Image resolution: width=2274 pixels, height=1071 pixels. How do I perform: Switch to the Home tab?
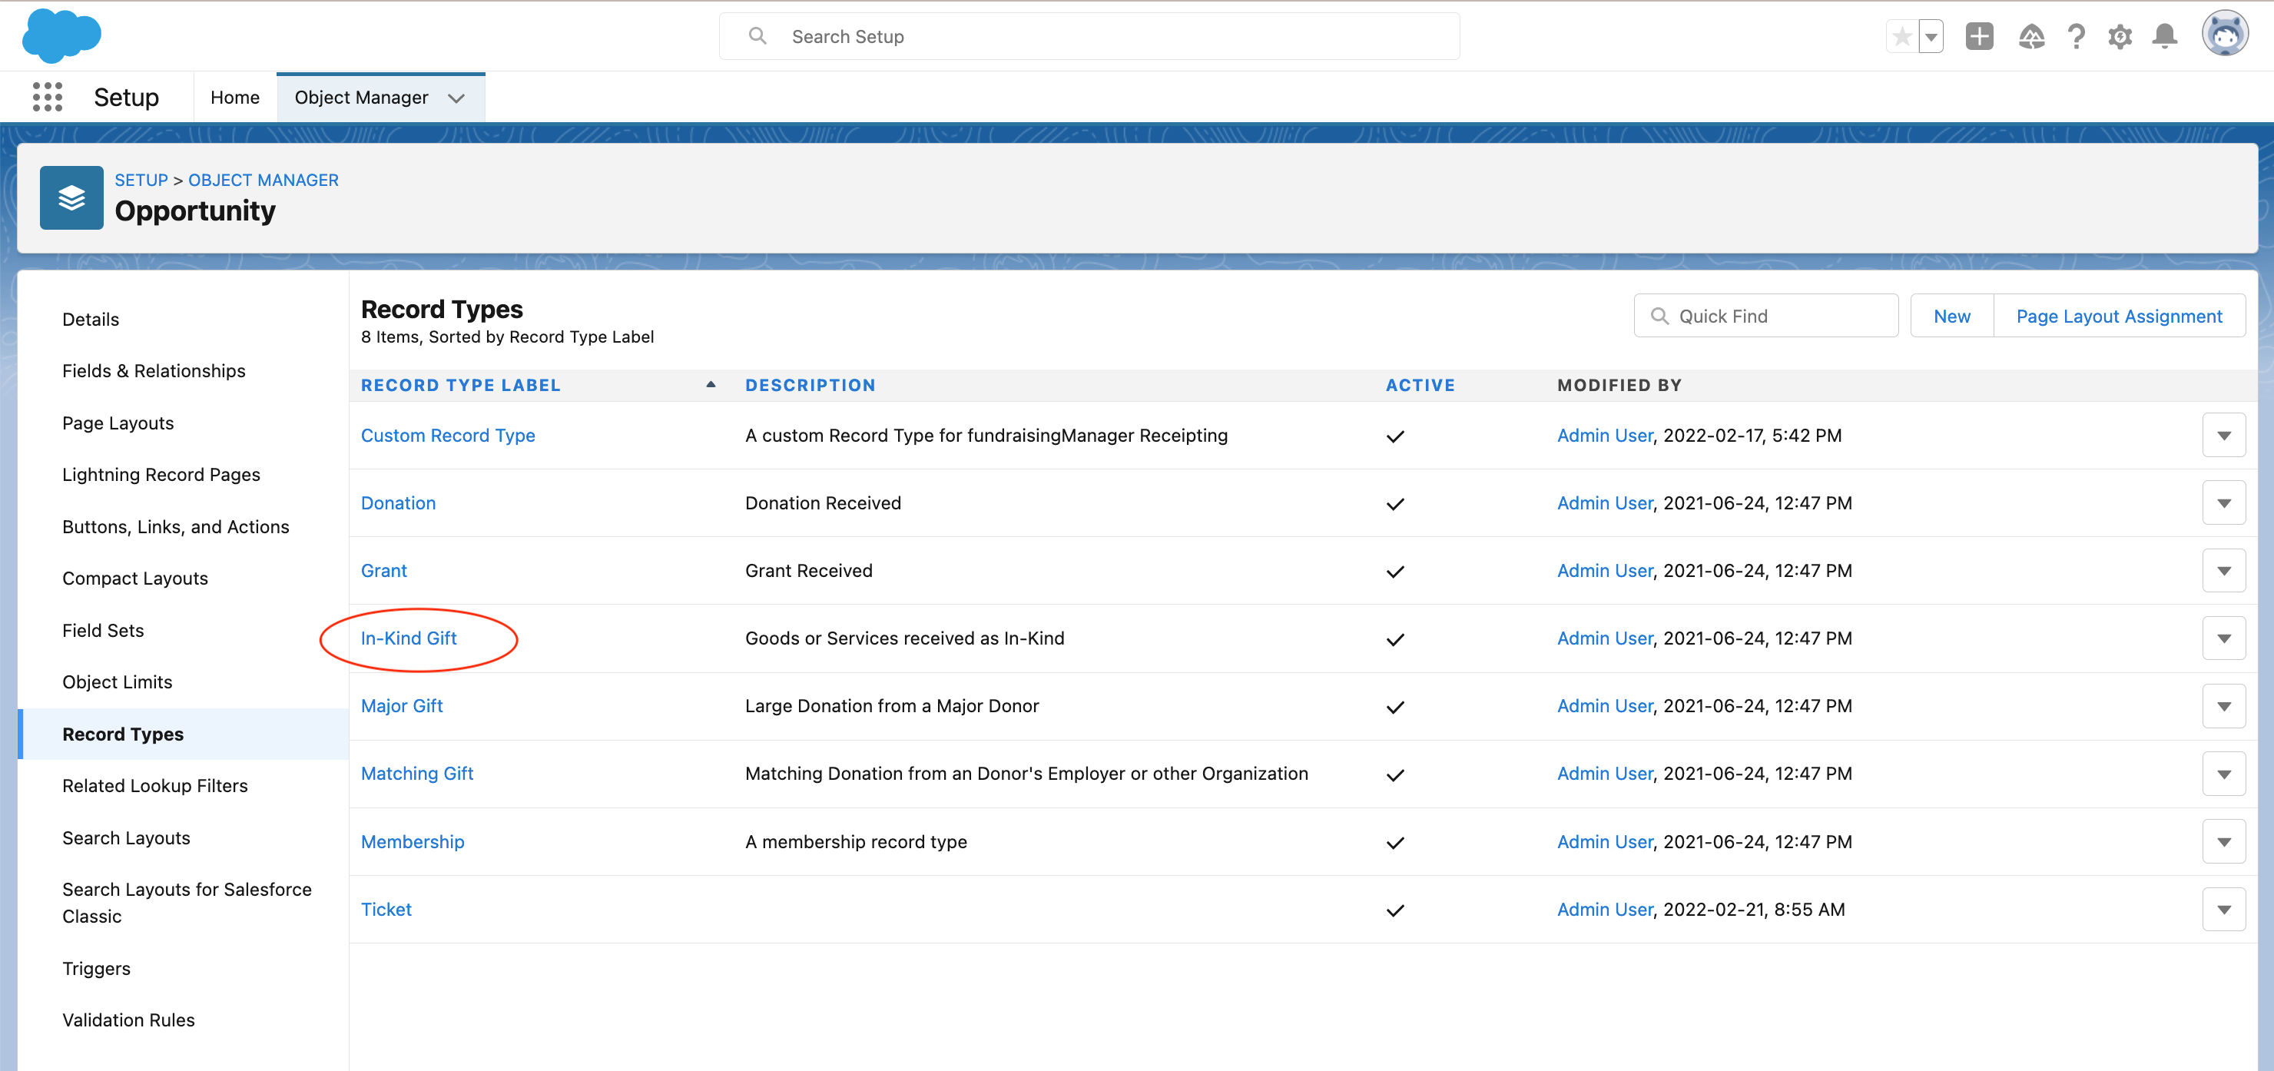click(235, 98)
